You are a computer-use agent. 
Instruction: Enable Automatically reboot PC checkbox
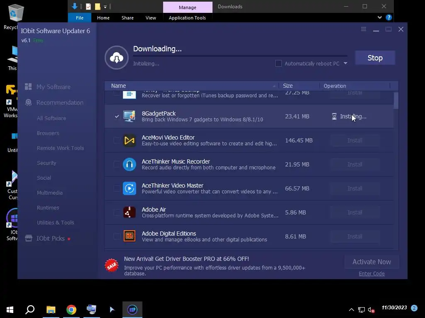pos(278,63)
